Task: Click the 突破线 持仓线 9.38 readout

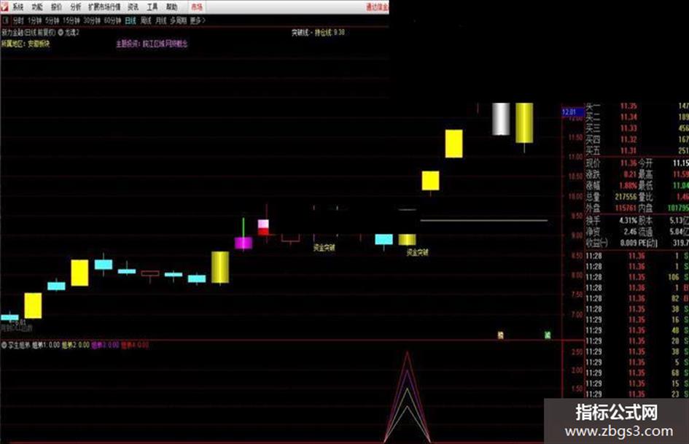Action: 318,32
